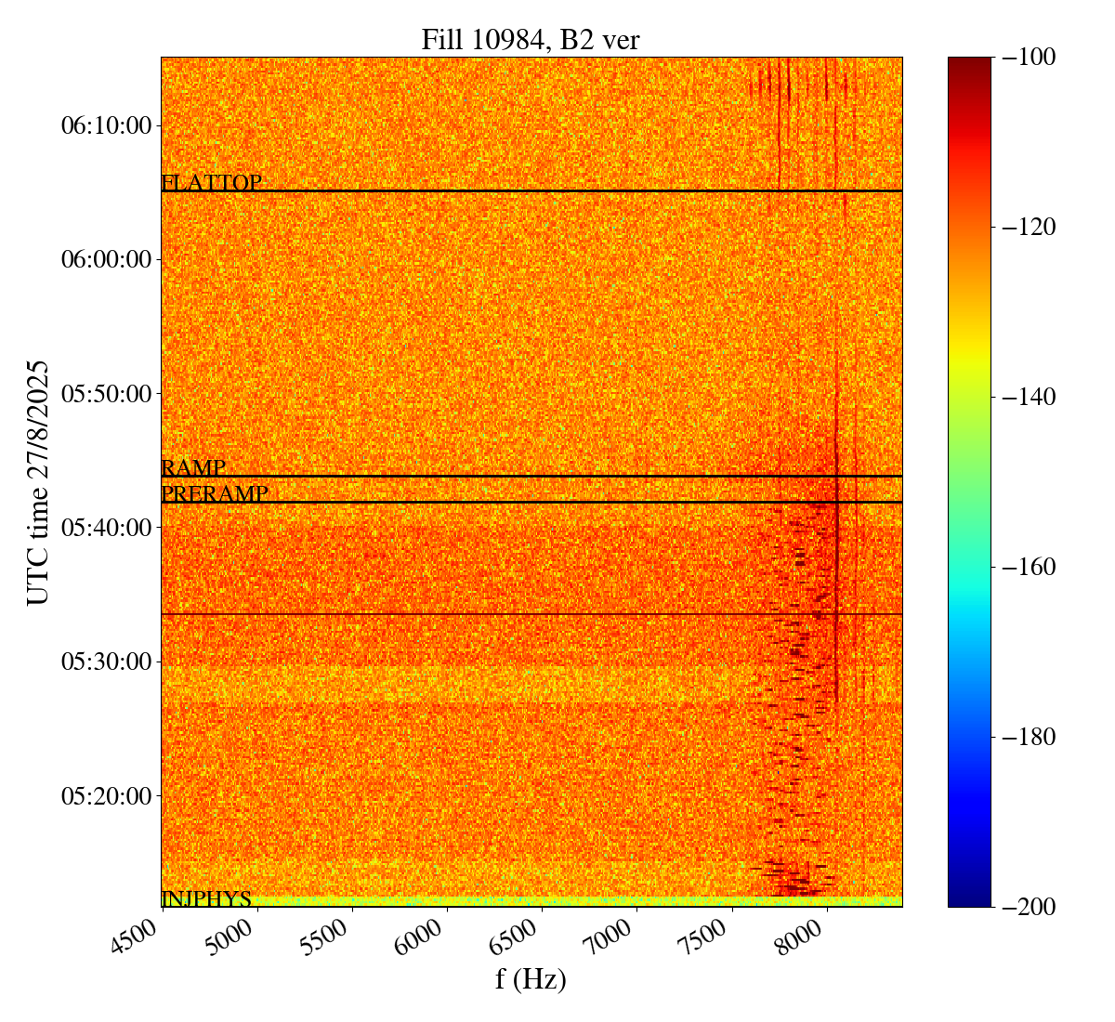Click the INJPHYS label at the plot bottom
This screenshot has width=1115, height=1022.
tap(206, 898)
